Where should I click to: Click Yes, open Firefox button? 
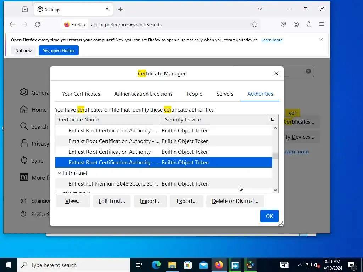(x=58, y=50)
